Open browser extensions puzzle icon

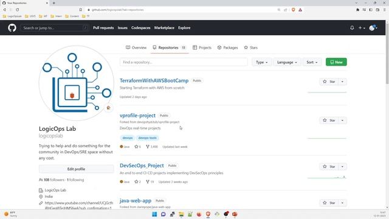click(357, 10)
